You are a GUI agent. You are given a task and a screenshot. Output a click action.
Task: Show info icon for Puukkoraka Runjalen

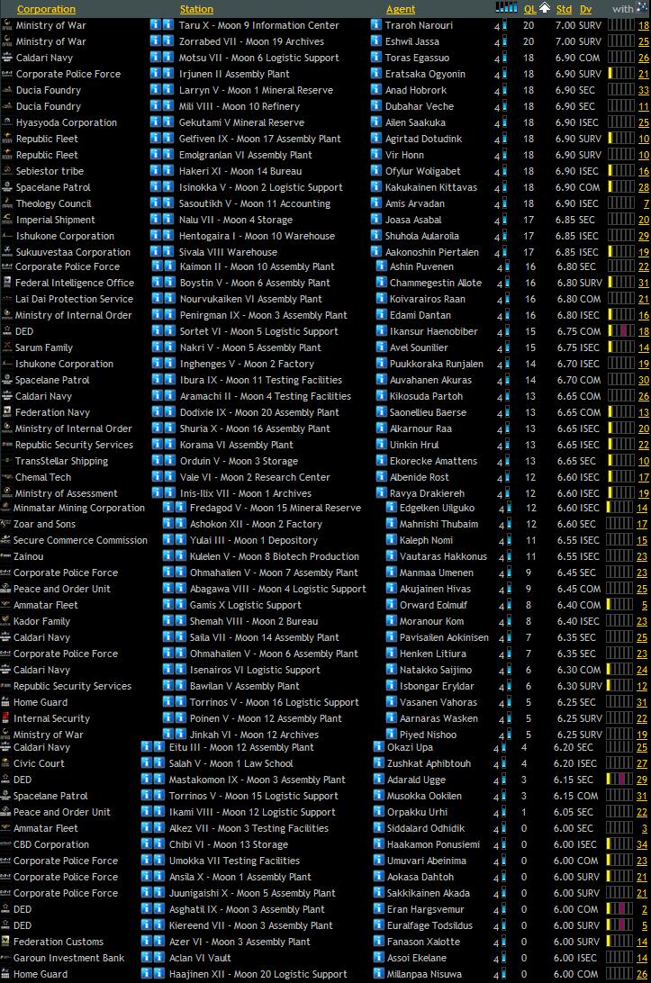381,364
